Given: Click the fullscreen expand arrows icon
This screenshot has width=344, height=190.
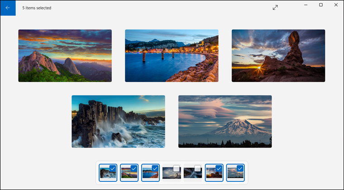Looking at the screenshot, I should coord(275,7).
